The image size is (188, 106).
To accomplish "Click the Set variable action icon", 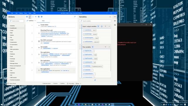I will pos(39,48).
